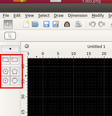Choose the polygon by center and corner tool
Screen dimensions: 112x116
coord(6,71)
